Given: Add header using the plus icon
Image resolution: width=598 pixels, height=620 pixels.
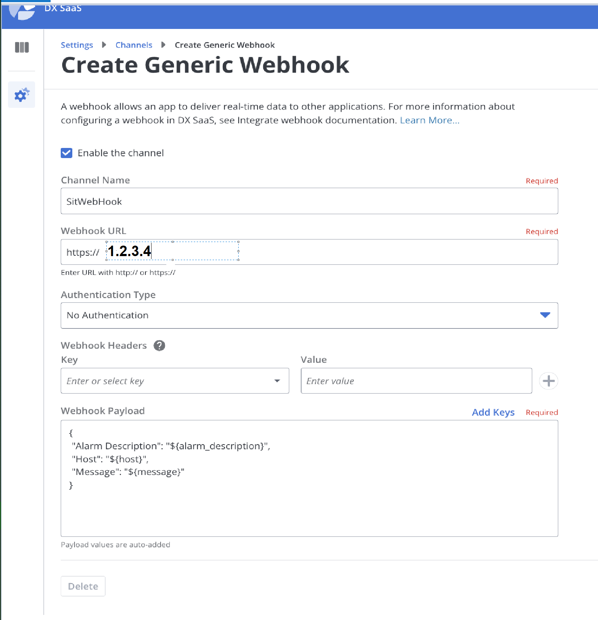Looking at the screenshot, I should 548,381.
